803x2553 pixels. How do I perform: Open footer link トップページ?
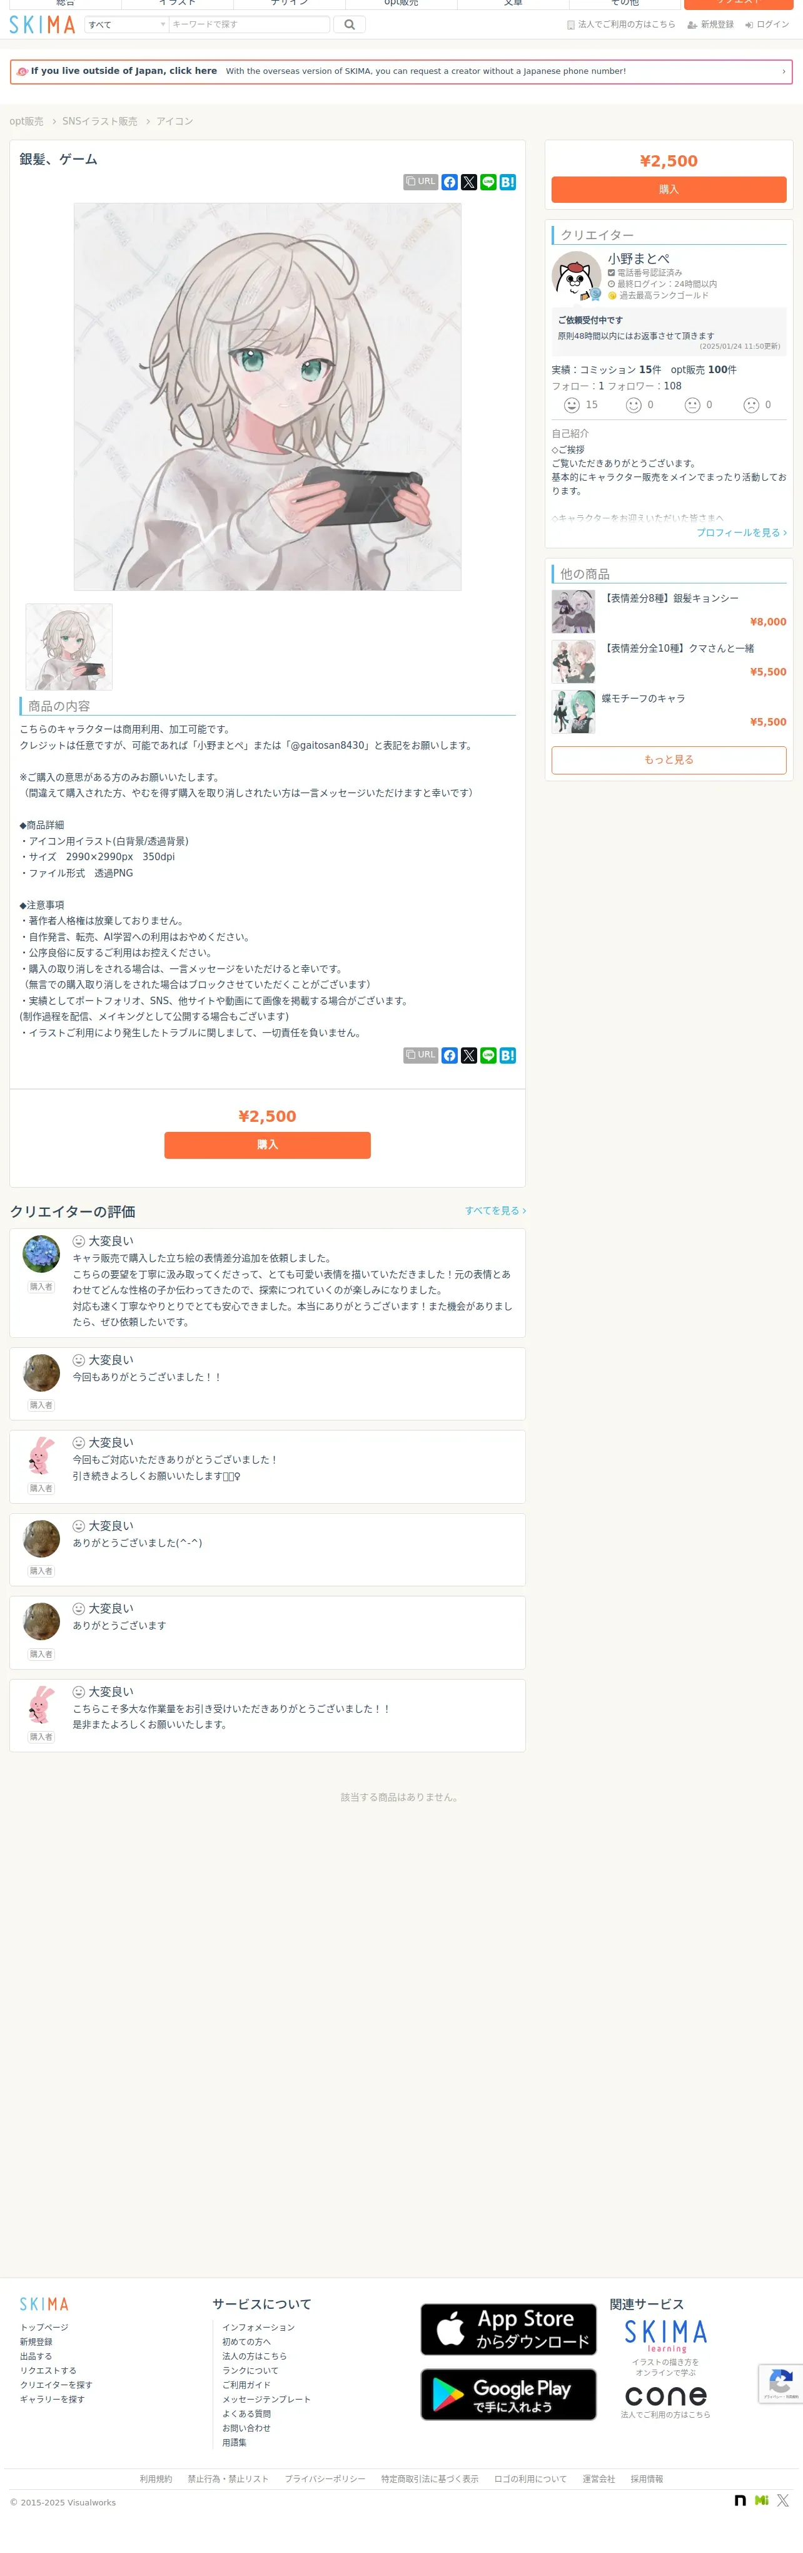[44, 2328]
